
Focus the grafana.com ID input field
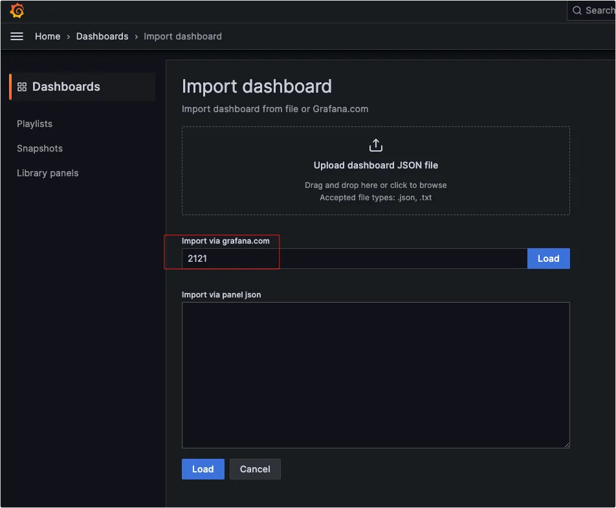pyautogui.click(x=354, y=259)
